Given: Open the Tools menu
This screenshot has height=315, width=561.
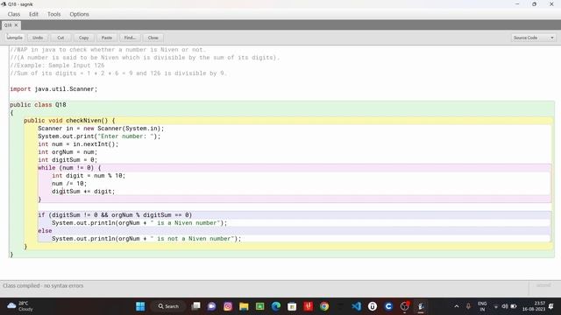Looking at the screenshot, I should [x=54, y=14].
